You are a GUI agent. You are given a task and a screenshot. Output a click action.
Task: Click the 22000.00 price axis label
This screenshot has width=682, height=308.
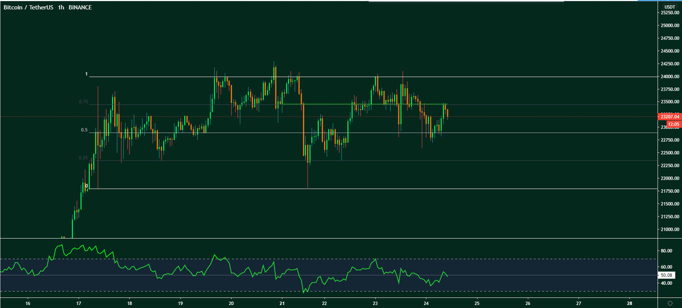[x=670, y=178]
